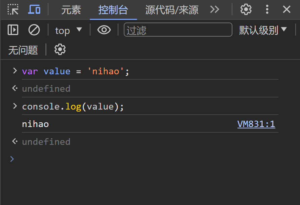The width and height of the screenshot is (300, 205).
Task: Open the console sidebar panel icon
Action: click(13, 30)
